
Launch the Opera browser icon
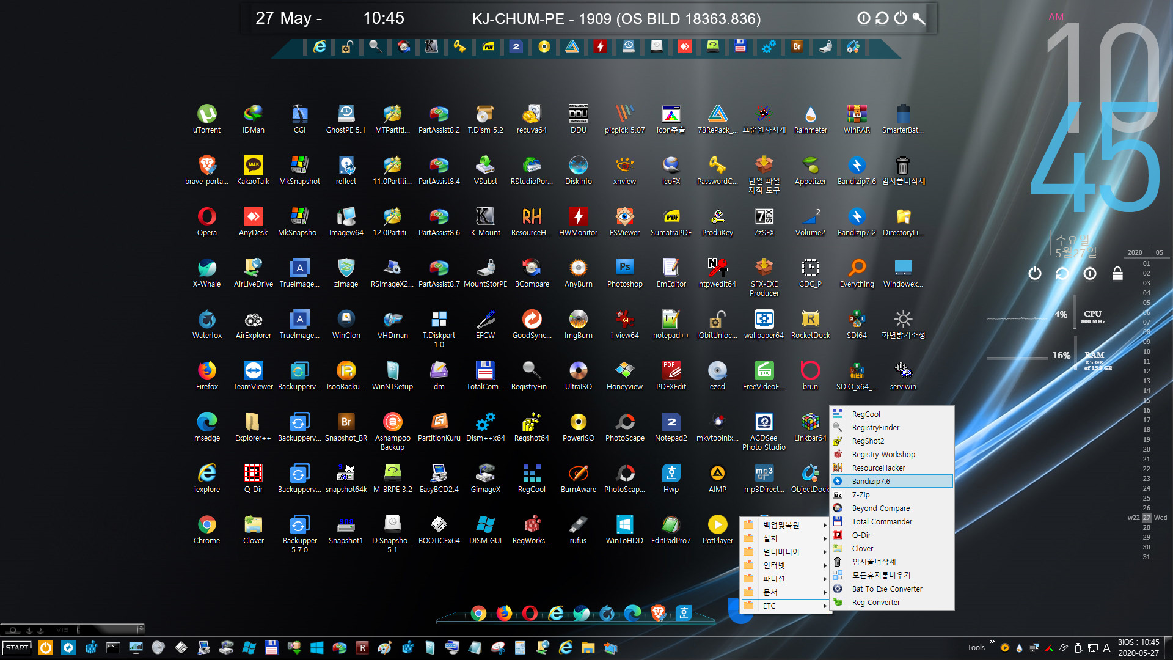pos(206,221)
